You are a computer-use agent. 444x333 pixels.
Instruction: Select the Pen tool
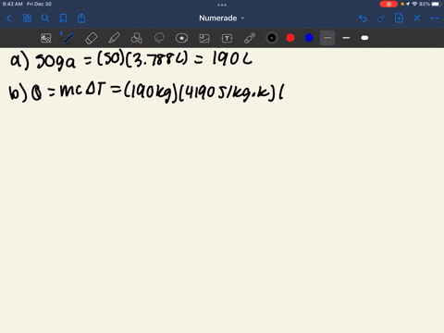click(68, 38)
